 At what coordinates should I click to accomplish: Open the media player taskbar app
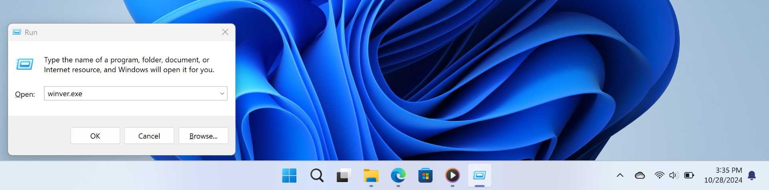(x=453, y=175)
